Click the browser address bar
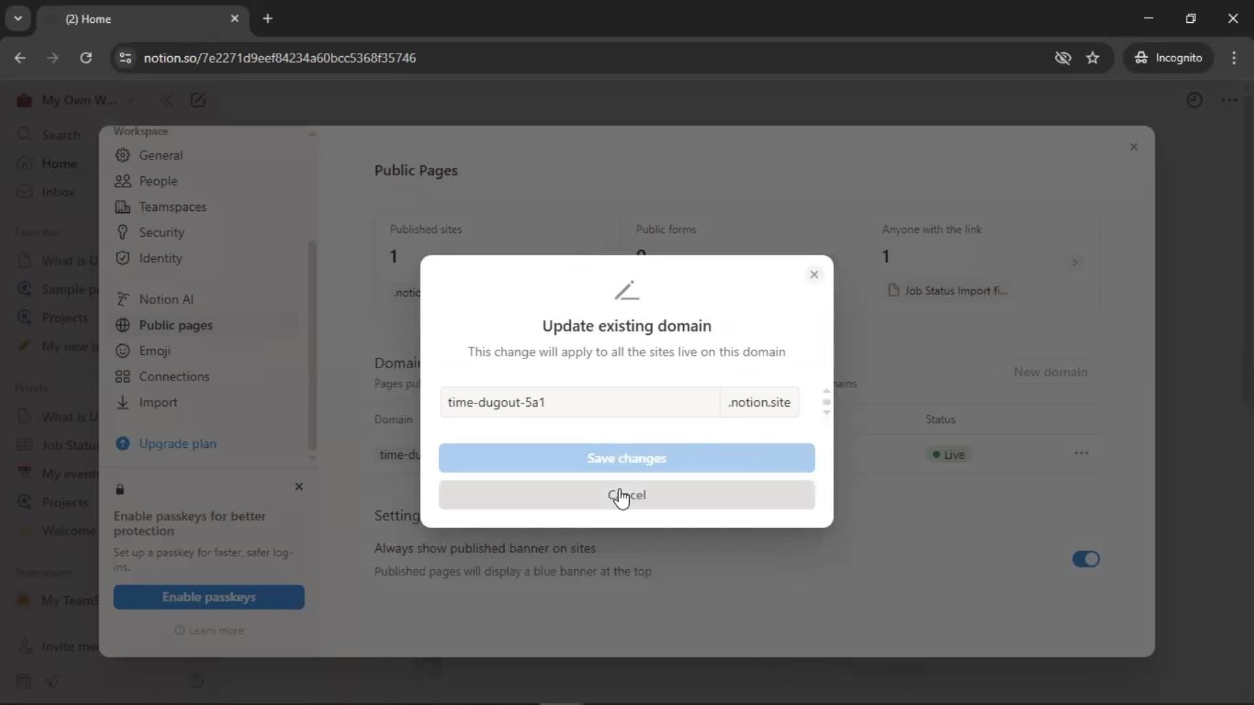Image resolution: width=1254 pixels, height=705 pixels. click(588, 57)
